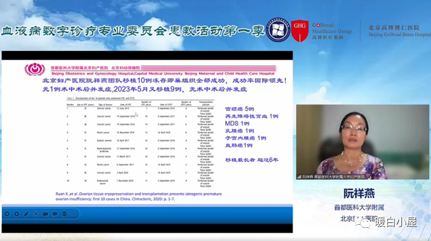431x241 pixels.
Task: Click the Beijing Obstetrics and Gynecology Hospital header
Action: pyautogui.click(x=163, y=73)
